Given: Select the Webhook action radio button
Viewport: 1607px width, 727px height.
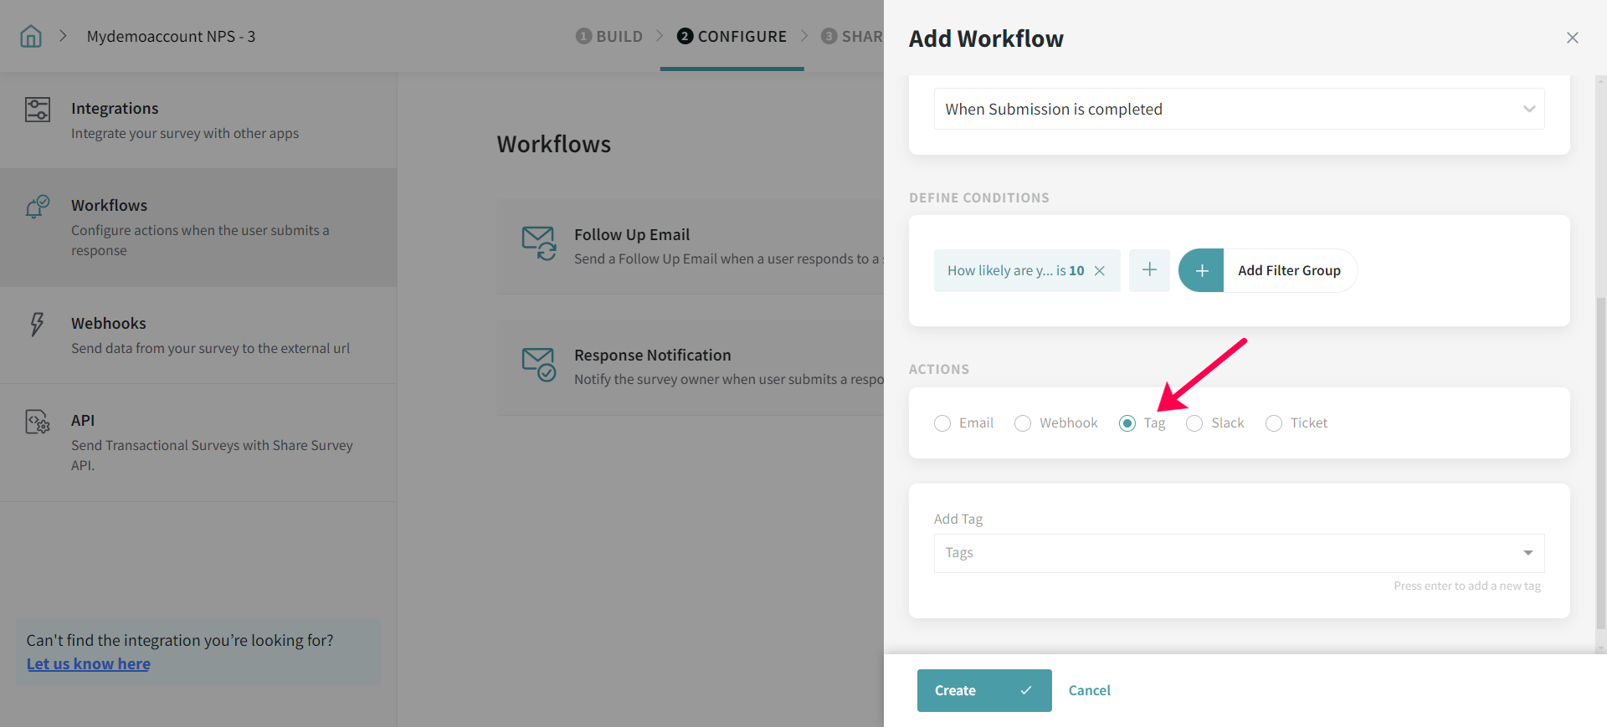Looking at the screenshot, I should [x=1023, y=423].
